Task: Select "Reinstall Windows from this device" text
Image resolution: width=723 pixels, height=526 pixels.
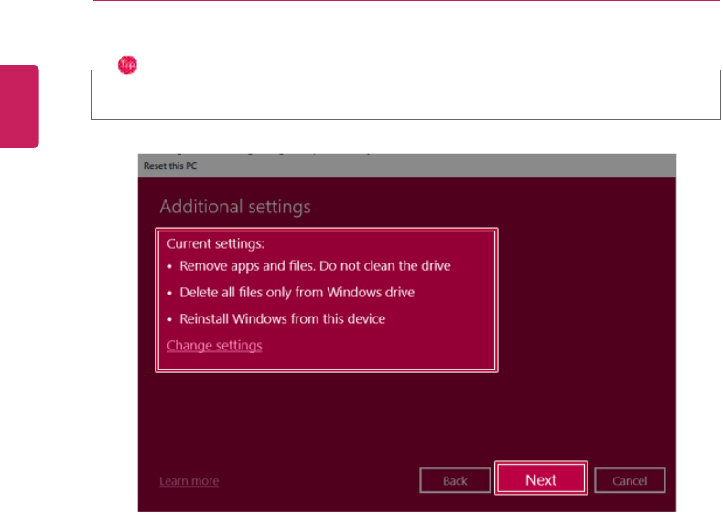Action: (x=282, y=319)
